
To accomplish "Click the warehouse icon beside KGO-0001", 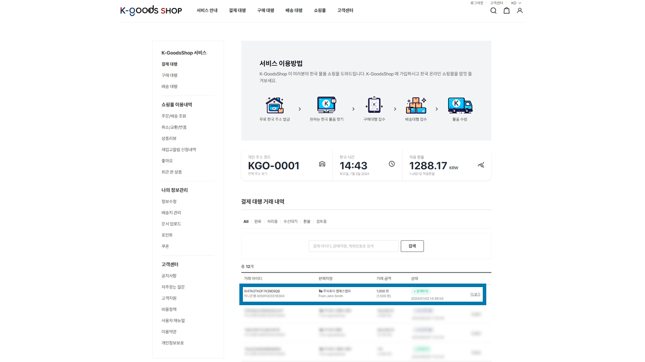I will point(322,164).
